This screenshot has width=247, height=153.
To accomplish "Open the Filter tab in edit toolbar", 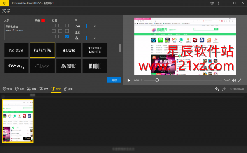I will click(x=68, y=89).
